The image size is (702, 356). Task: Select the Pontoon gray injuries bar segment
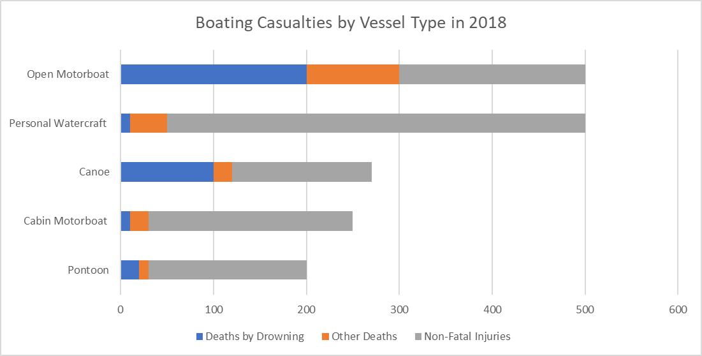coord(227,270)
